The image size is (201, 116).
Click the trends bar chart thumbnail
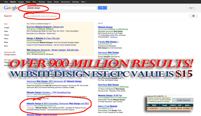tap(165, 108)
